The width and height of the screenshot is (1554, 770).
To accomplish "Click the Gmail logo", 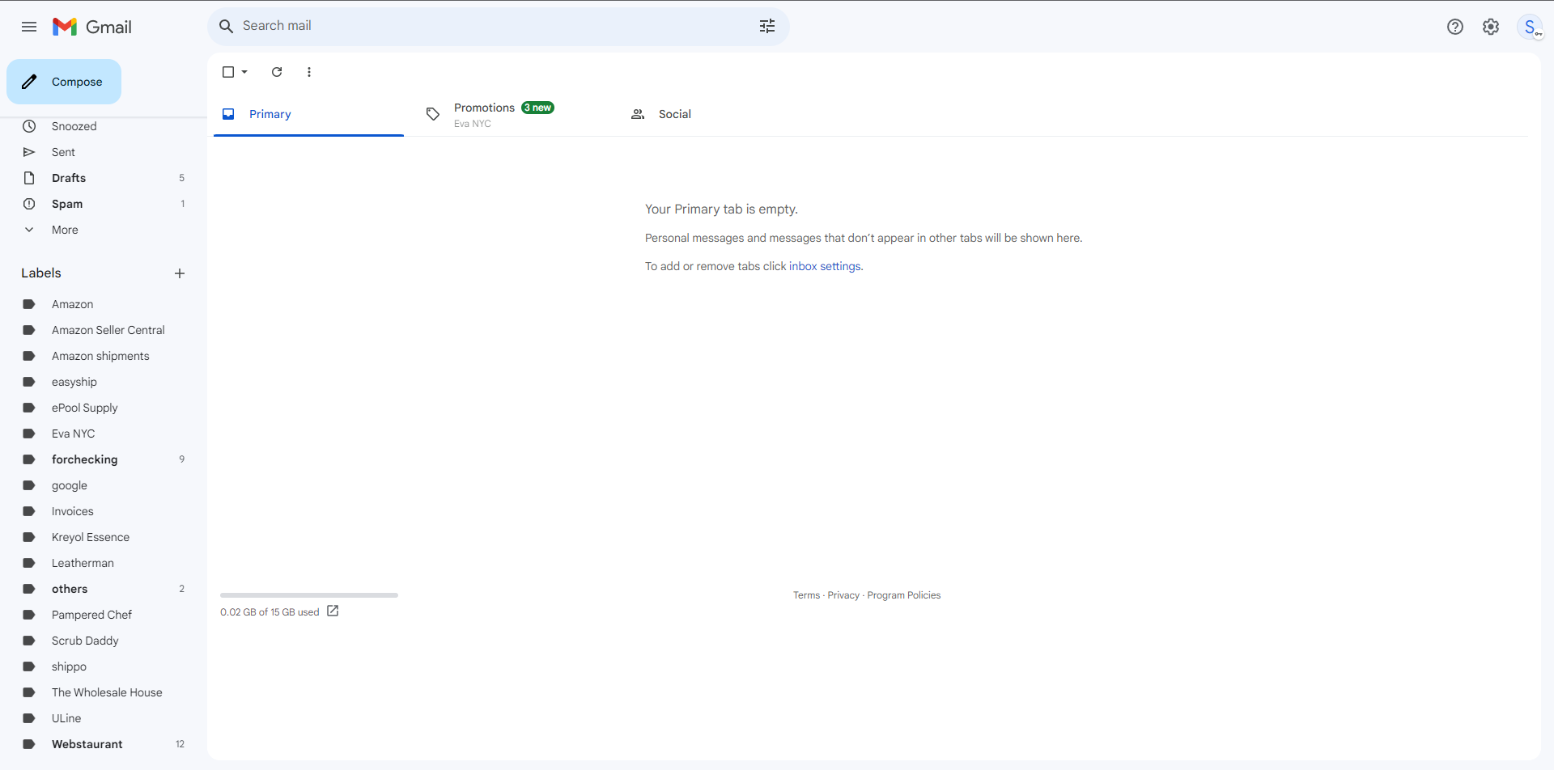I will coord(92,27).
